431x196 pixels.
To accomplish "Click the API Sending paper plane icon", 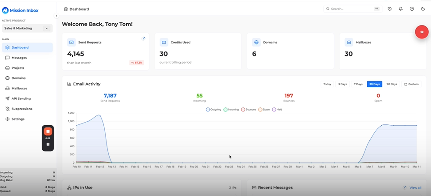I will (8, 98).
